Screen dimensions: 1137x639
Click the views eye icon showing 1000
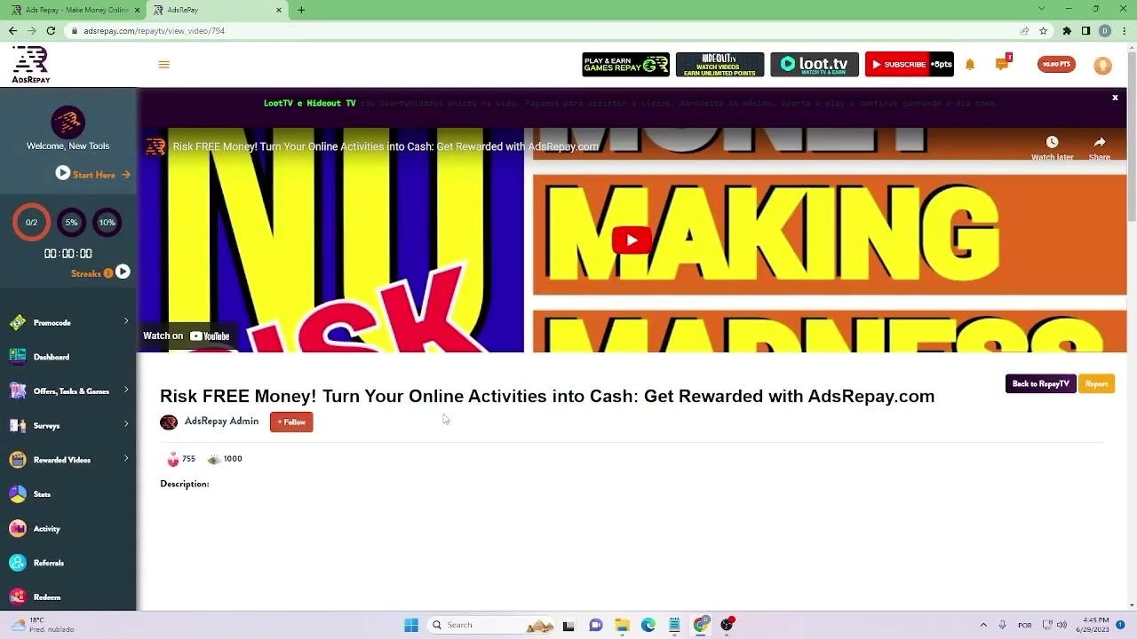[x=214, y=459]
